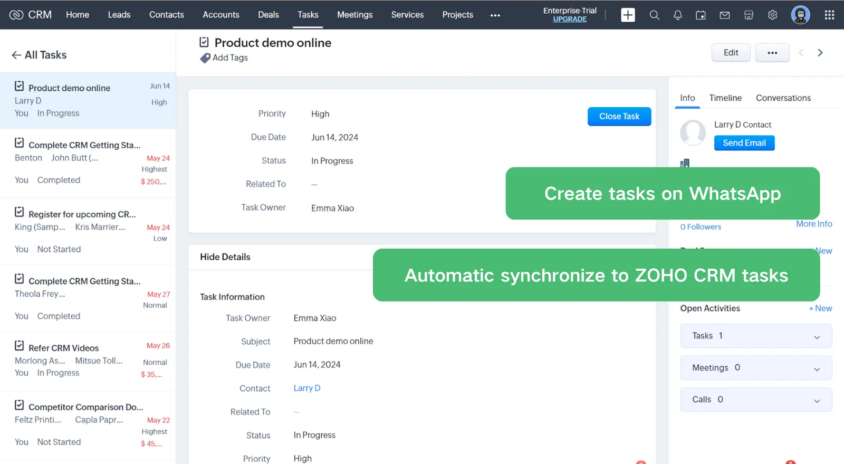Open the apps grid launcher

pos(829,15)
